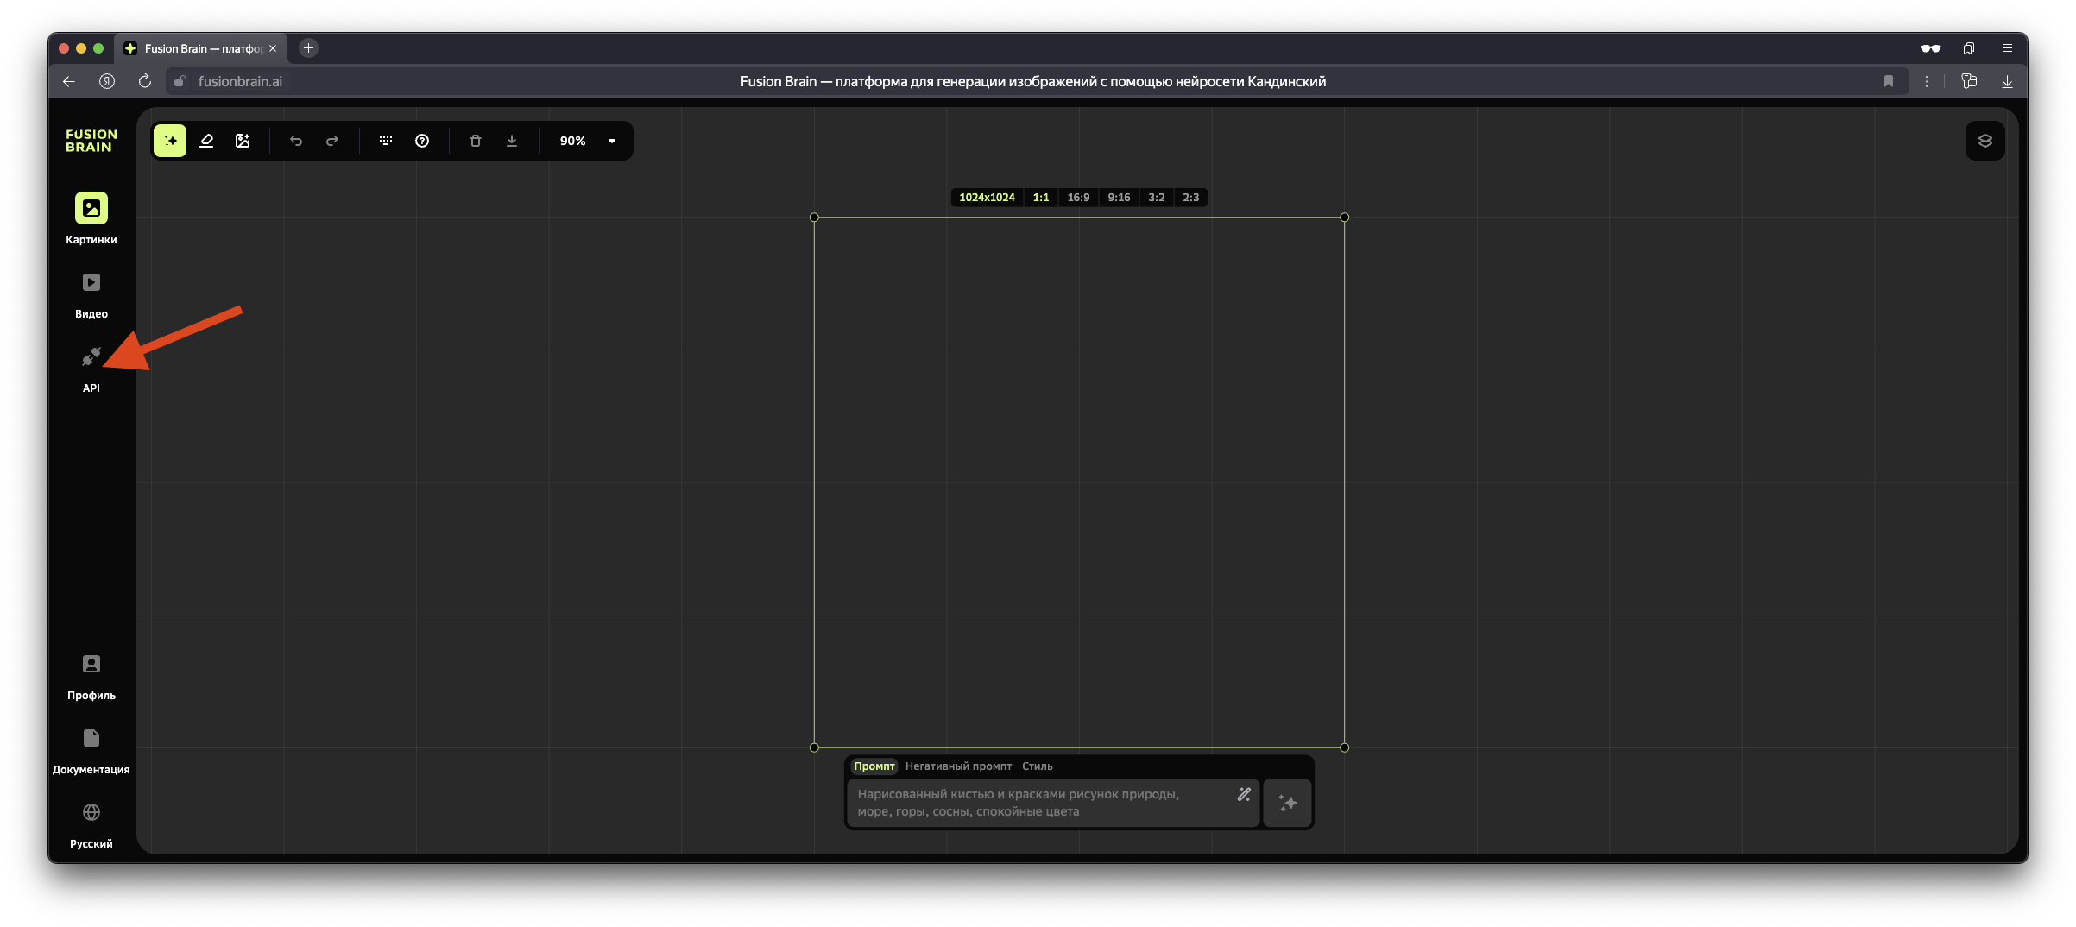This screenshot has height=927, width=2076.
Task: Undo the last canvas action
Action: [296, 141]
